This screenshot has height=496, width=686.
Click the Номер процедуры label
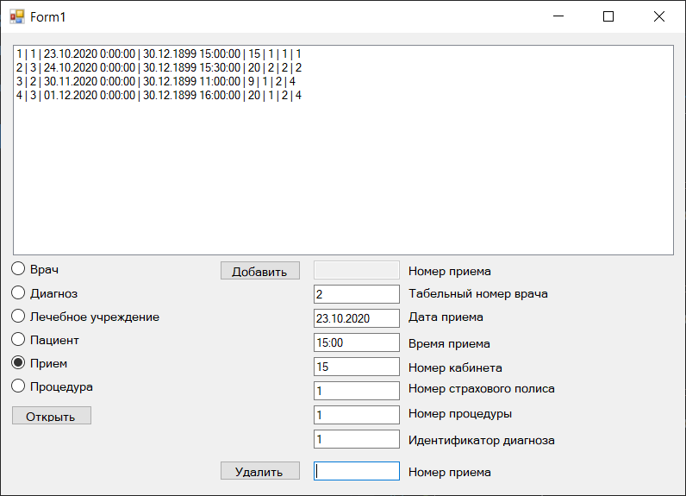point(460,414)
